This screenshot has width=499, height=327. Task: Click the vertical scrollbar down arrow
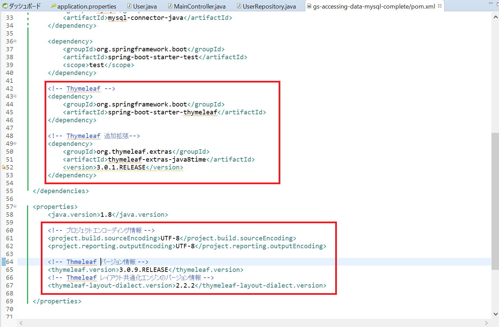(x=496, y=314)
